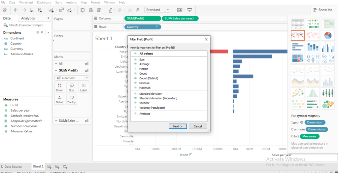
Task: Click Cancel in the Filter Field dialog
Action: point(198,126)
